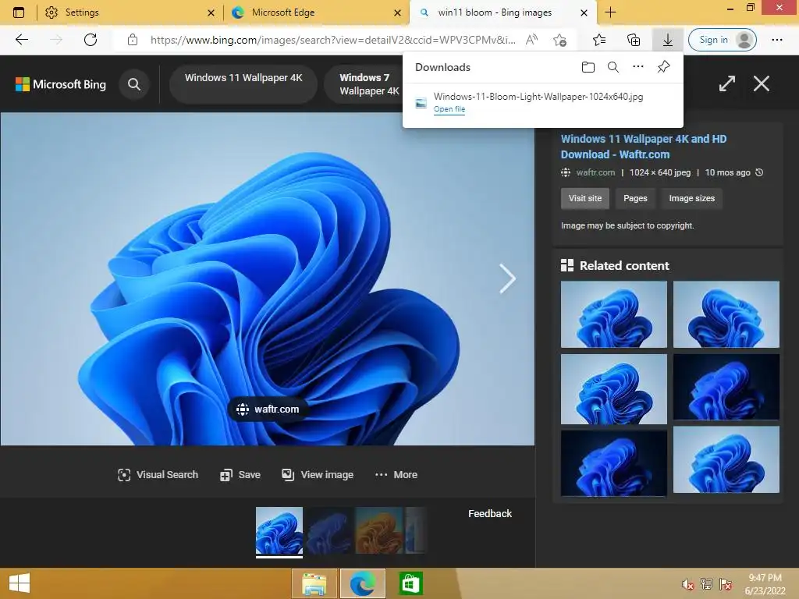Click Open file link in Downloads

point(449,109)
